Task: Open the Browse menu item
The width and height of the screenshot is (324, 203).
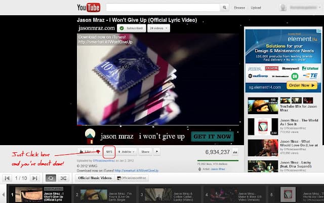Action: tap(239, 8)
